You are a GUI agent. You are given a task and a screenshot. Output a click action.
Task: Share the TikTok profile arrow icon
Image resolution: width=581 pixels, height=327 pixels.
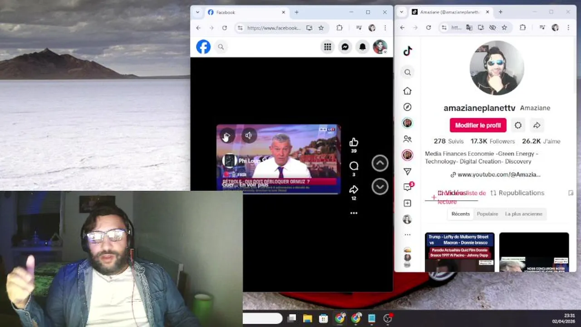tap(537, 125)
